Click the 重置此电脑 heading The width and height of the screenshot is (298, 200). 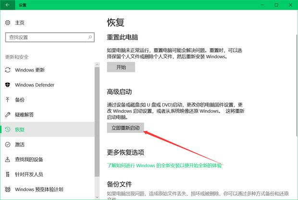tap(123, 37)
